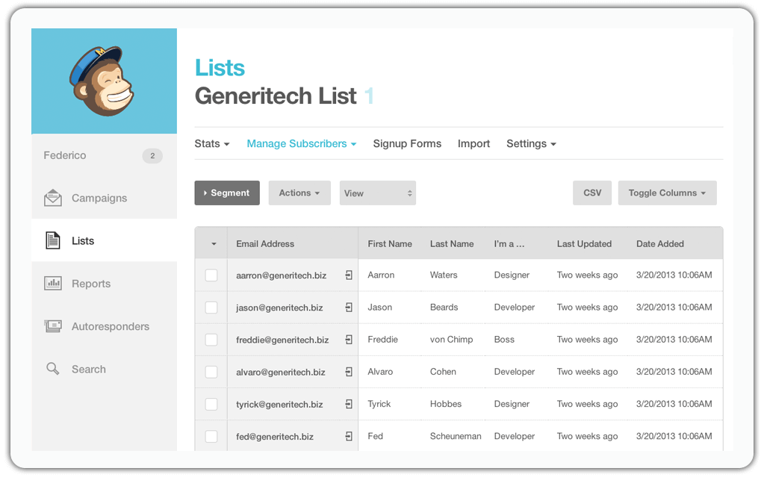This screenshot has width=764, height=477.
Task: Click the CSV export button
Action: click(x=591, y=193)
